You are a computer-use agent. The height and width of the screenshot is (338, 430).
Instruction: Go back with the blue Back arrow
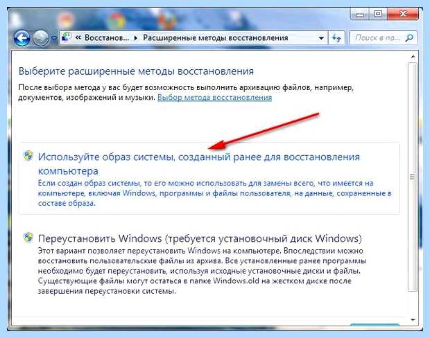click(x=21, y=37)
